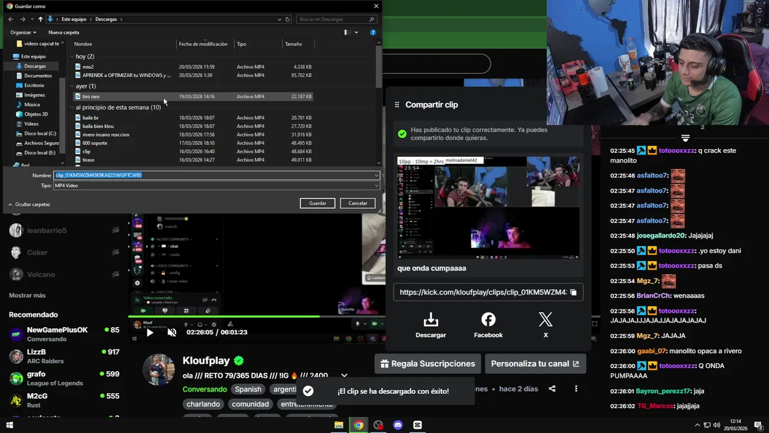
Task: Open the share icon below stream info
Action: coord(552,389)
